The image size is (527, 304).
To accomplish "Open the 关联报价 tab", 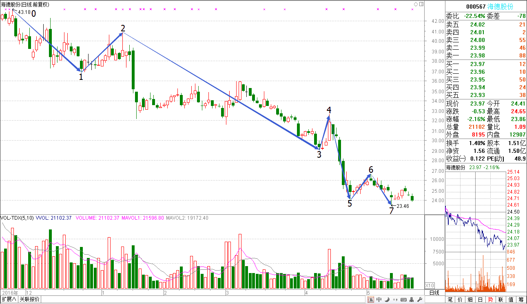I will click(29, 300).
